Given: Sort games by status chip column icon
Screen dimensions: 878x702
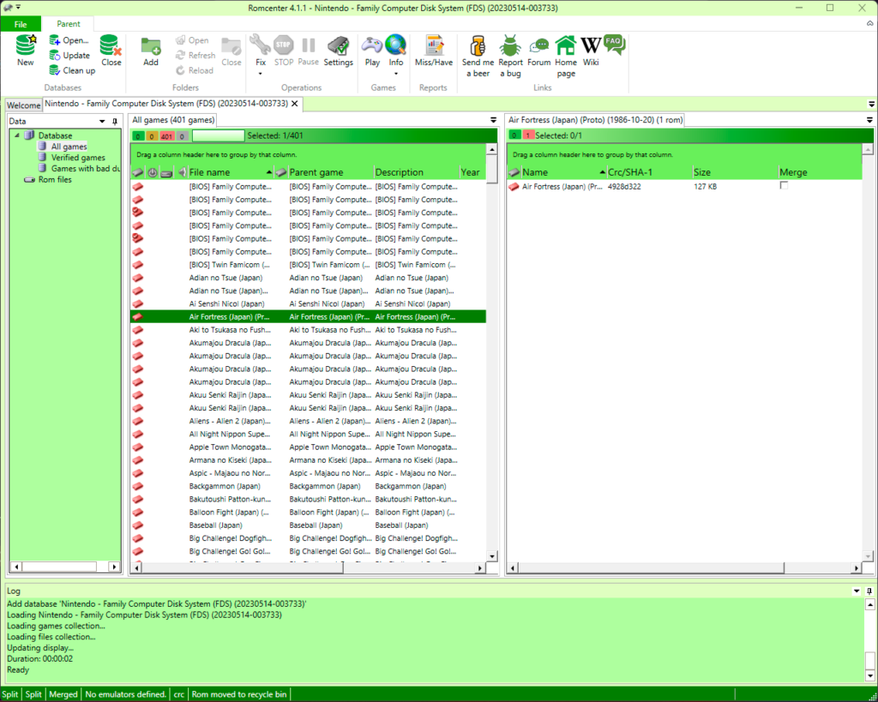Looking at the screenshot, I should 138,172.
